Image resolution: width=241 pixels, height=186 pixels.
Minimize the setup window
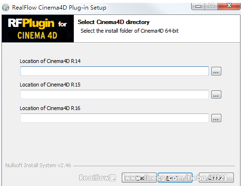click(198, 6)
